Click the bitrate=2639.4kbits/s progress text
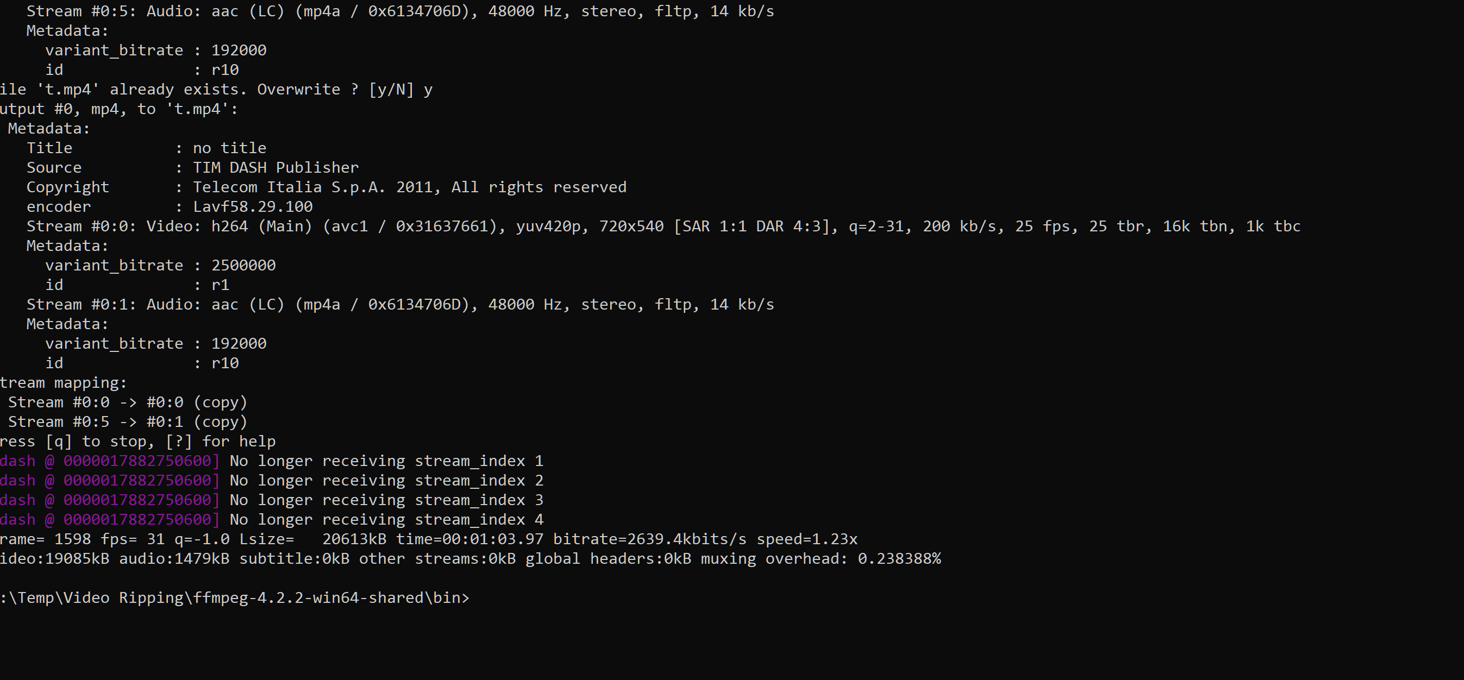 (649, 539)
